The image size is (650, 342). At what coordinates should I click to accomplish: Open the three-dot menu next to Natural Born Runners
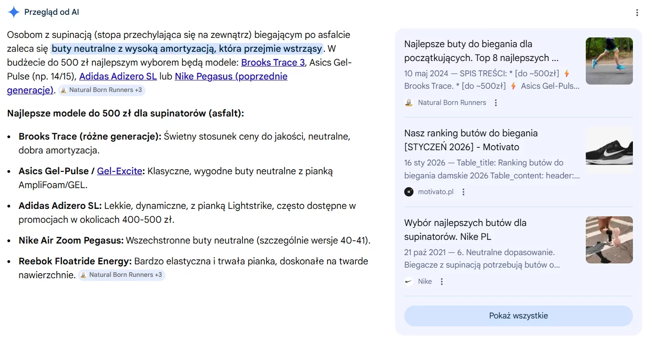[496, 102]
